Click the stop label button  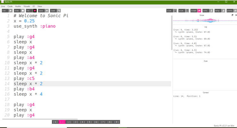pos(17,10)
